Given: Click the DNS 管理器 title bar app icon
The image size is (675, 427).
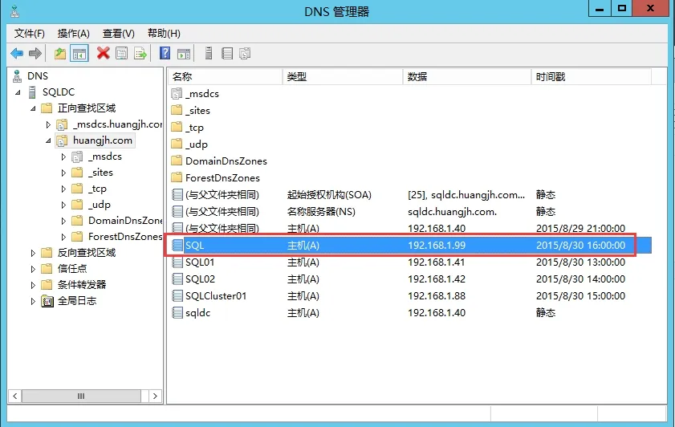Looking at the screenshot, I should click(x=14, y=11).
